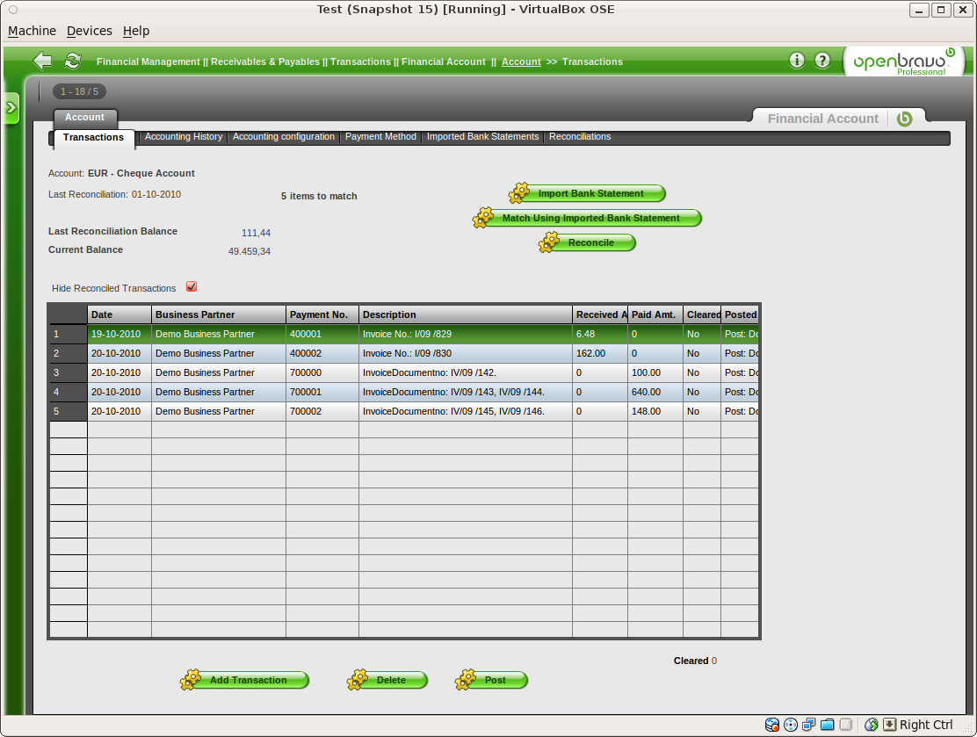Open the help question mark icon

(x=822, y=61)
